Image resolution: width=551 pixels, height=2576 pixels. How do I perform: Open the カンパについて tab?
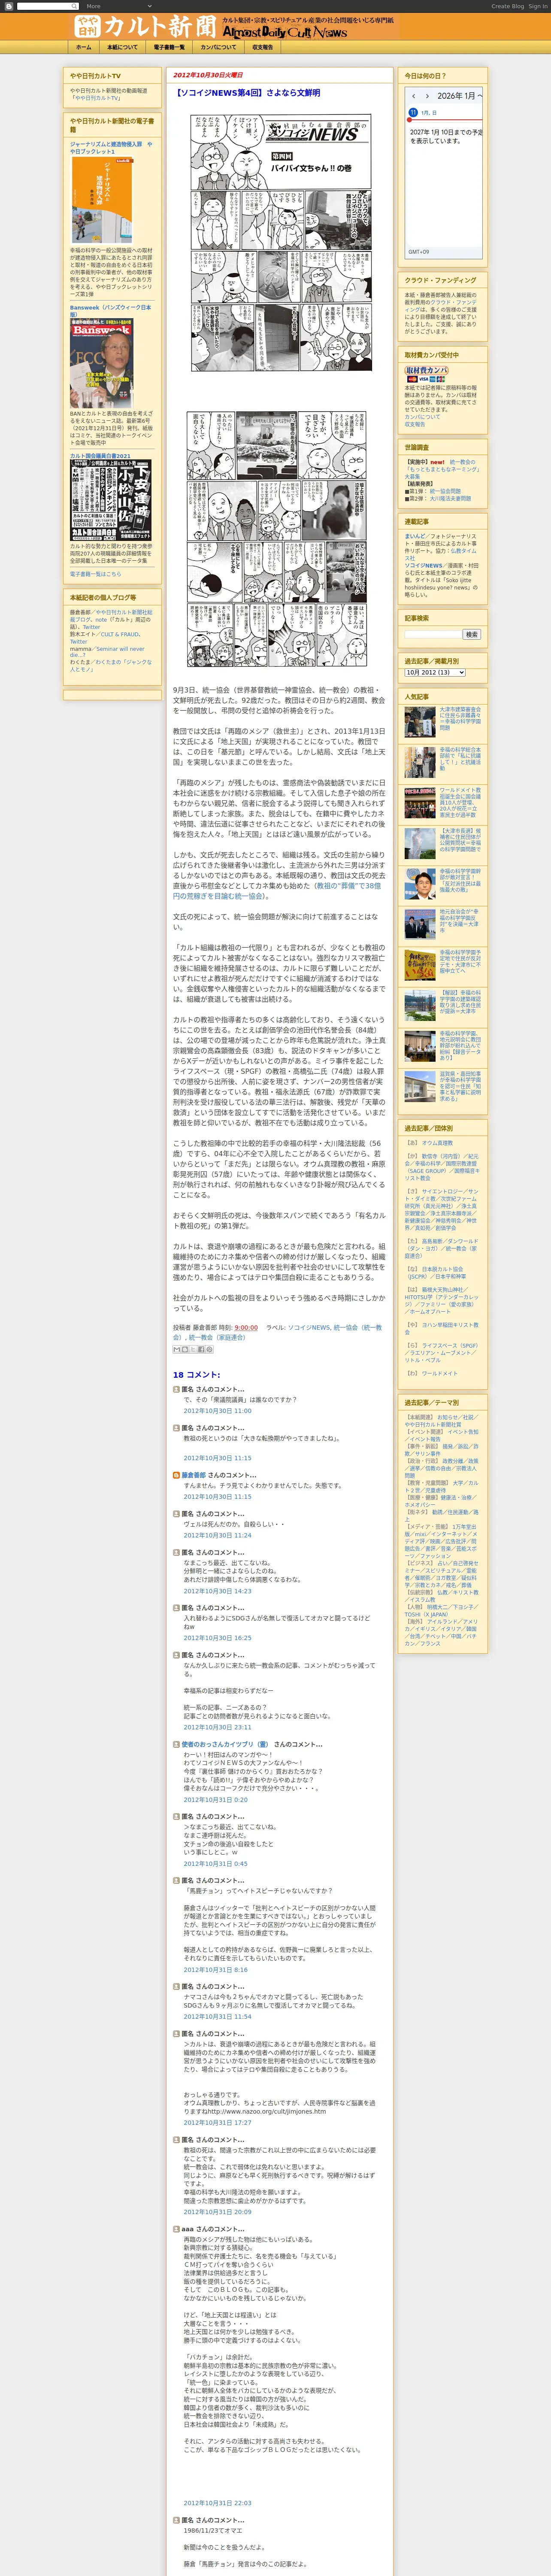[218, 47]
